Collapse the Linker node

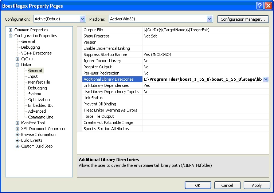17,65
